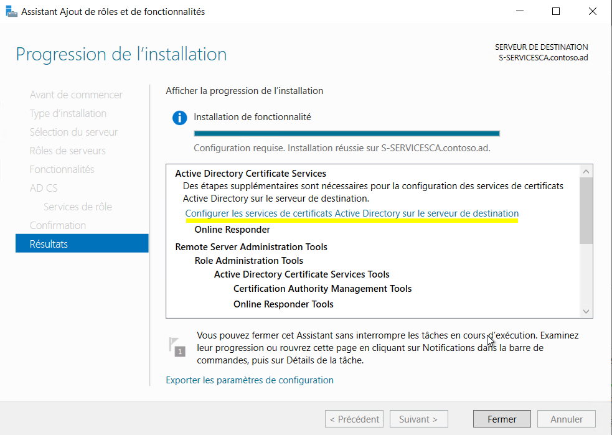The width and height of the screenshot is (612, 435).
Task: Open the highlighted Configurer les services de certificats link
Action: click(352, 213)
